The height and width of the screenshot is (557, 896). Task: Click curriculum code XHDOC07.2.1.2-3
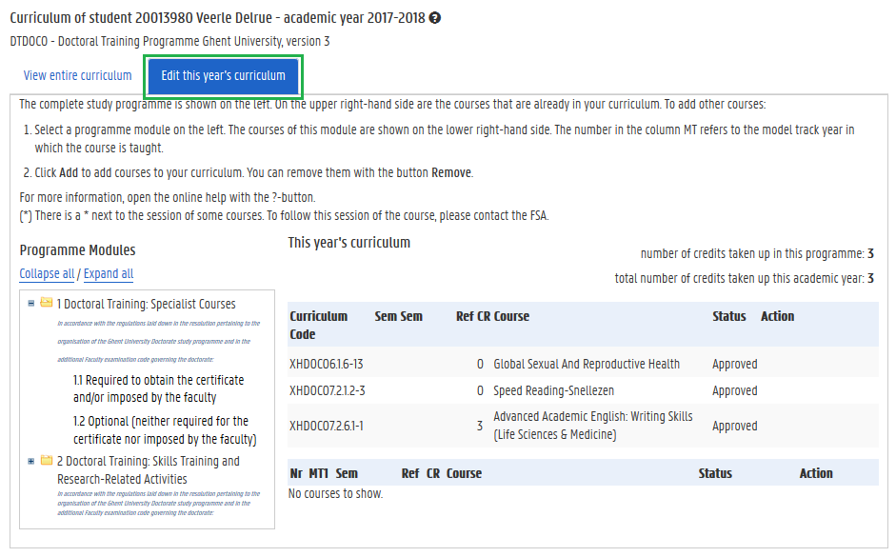327,391
